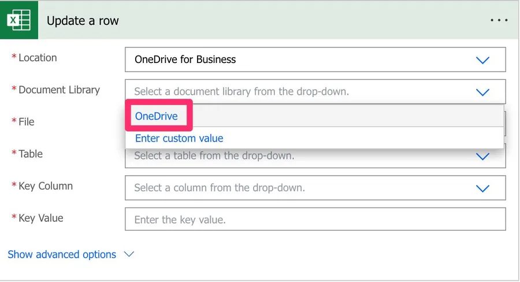The width and height of the screenshot is (520, 282).
Task: Open the three-dot menu for Update a row
Action: pyautogui.click(x=499, y=20)
